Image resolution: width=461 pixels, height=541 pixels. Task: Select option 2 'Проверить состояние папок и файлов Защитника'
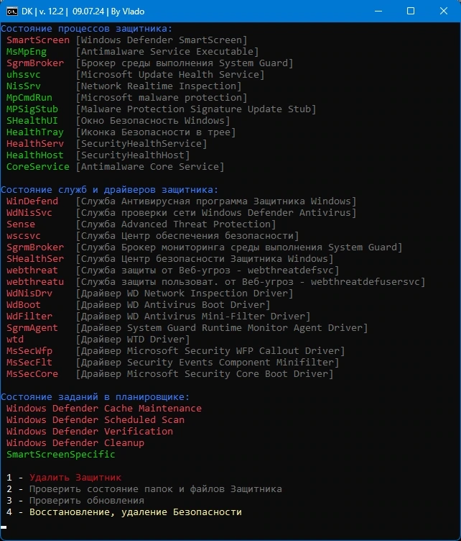144,489
